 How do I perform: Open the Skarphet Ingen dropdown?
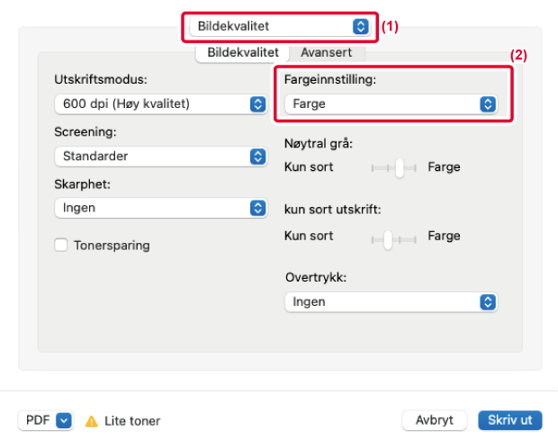pyautogui.click(x=160, y=208)
